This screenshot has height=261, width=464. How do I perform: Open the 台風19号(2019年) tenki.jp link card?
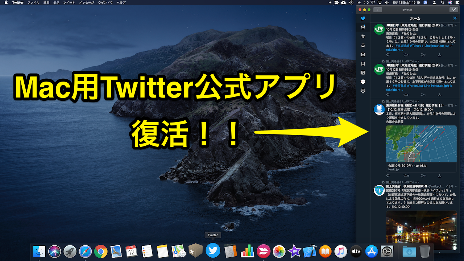(x=421, y=167)
